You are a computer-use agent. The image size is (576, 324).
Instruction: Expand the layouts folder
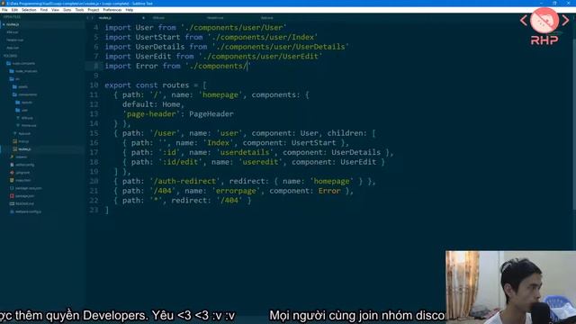(x=18, y=102)
